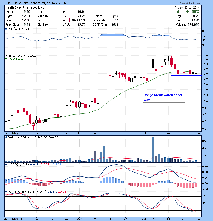The height and width of the screenshot is (221, 213).
Task: Click the Options value yes
Action: coord(116,16)
